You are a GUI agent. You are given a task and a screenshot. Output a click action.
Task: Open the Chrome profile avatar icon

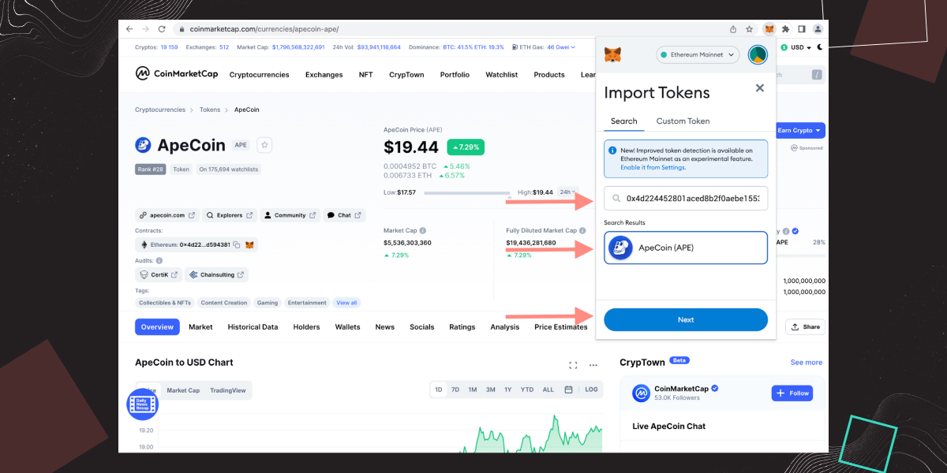[x=818, y=29]
